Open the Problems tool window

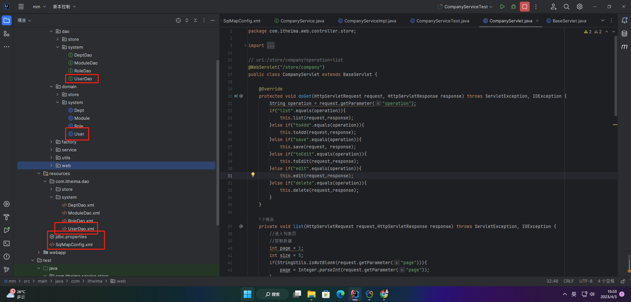point(7,257)
